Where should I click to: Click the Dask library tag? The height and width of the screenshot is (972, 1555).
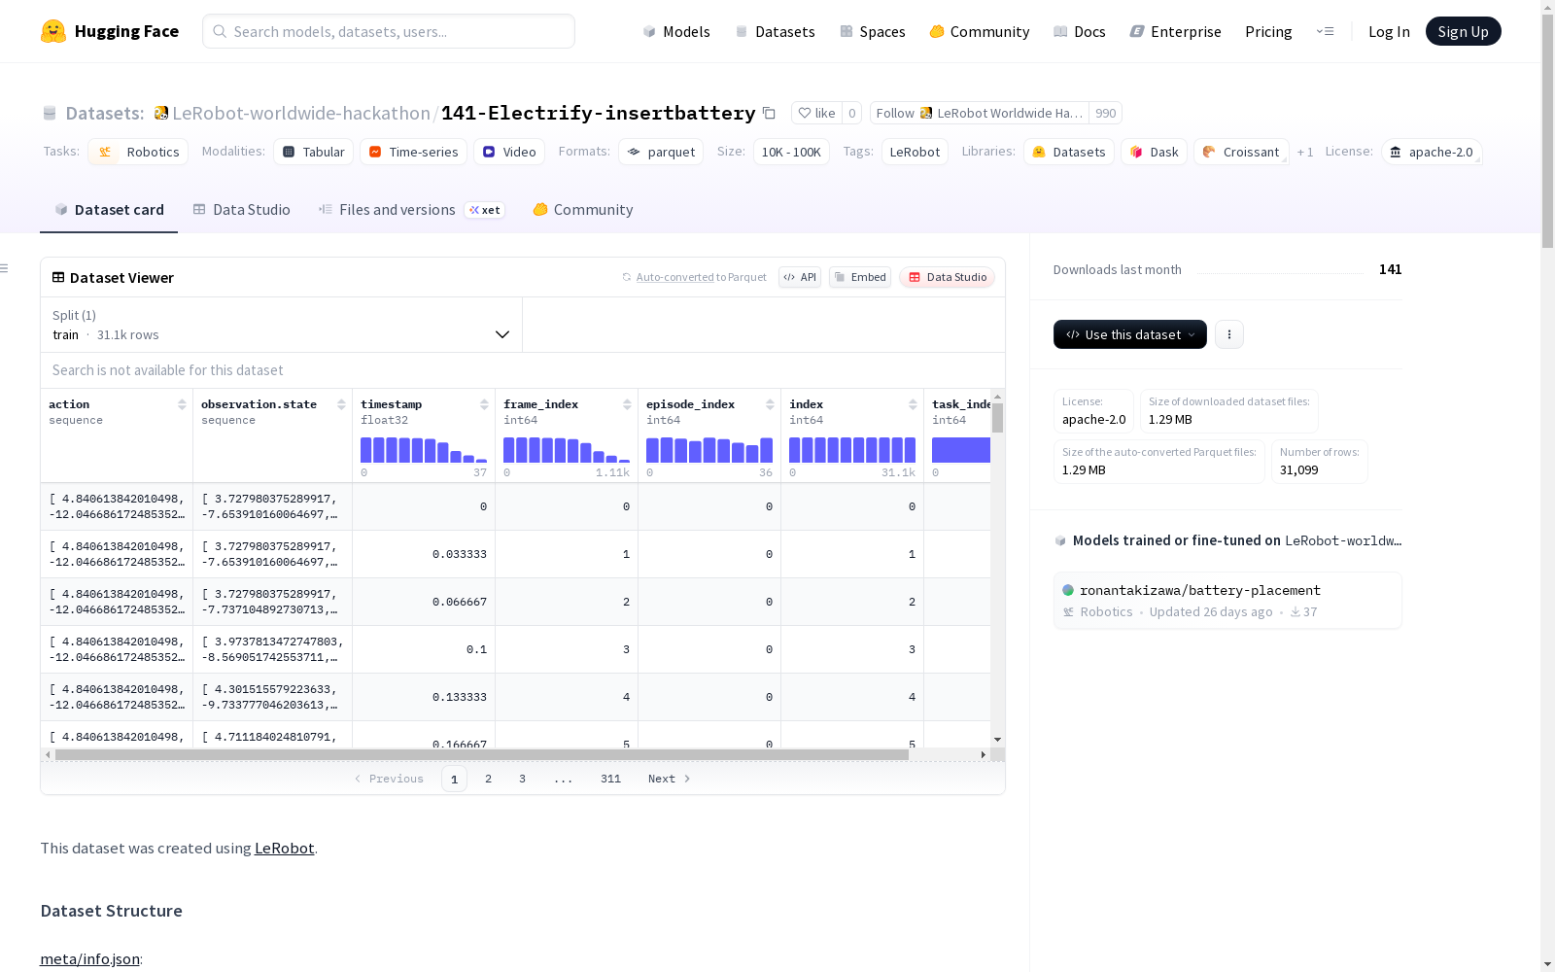tap(1154, 152)
